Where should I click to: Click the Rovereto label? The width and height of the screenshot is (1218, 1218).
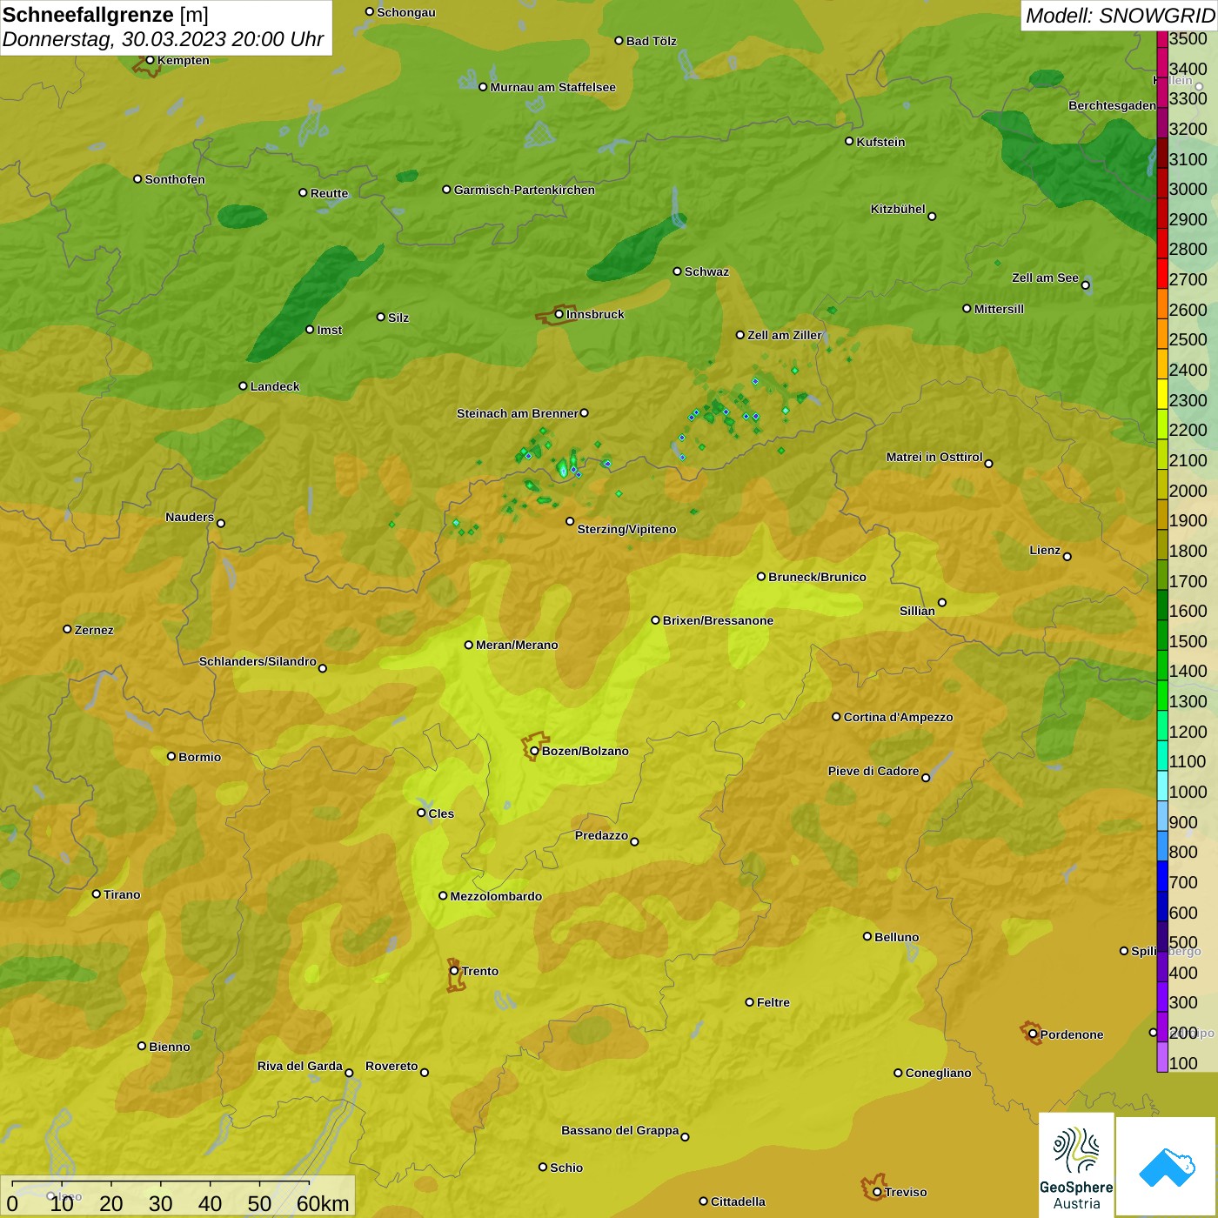[391, 1066]
